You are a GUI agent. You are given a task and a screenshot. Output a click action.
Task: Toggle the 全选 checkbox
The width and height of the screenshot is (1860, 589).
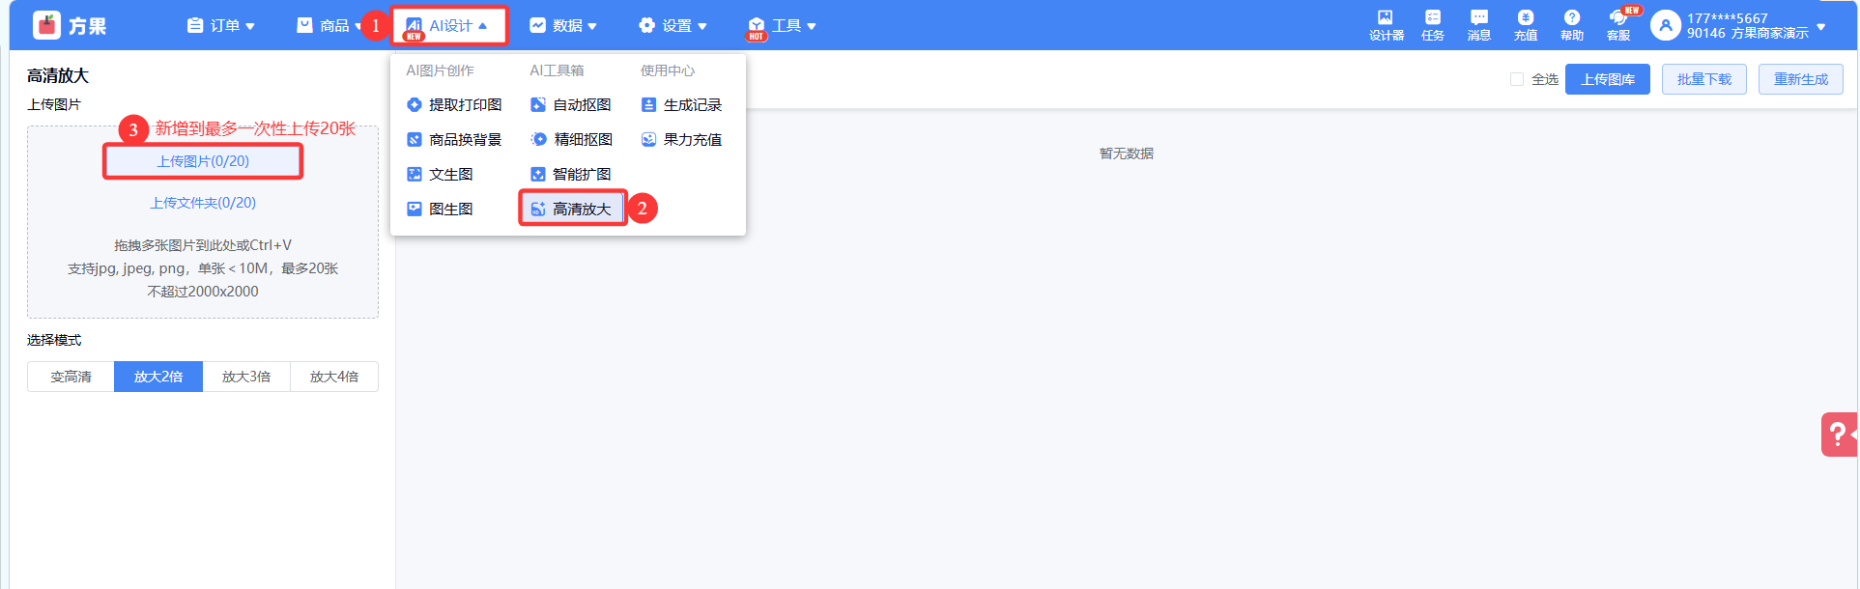1517,79
